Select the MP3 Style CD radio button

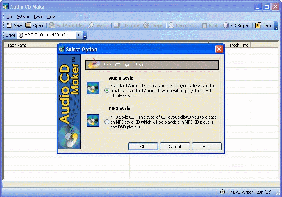pos(107,122)
